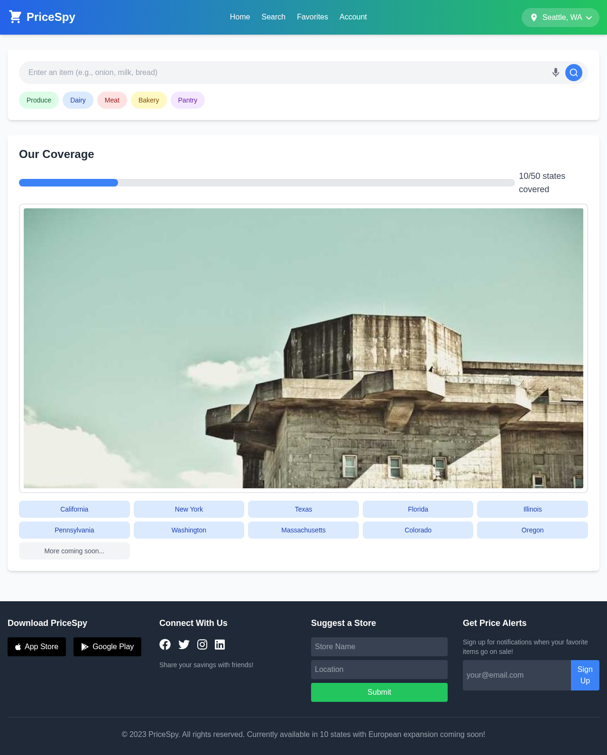Open PriceSpy's Twitter profile icon

pos(184,644)
